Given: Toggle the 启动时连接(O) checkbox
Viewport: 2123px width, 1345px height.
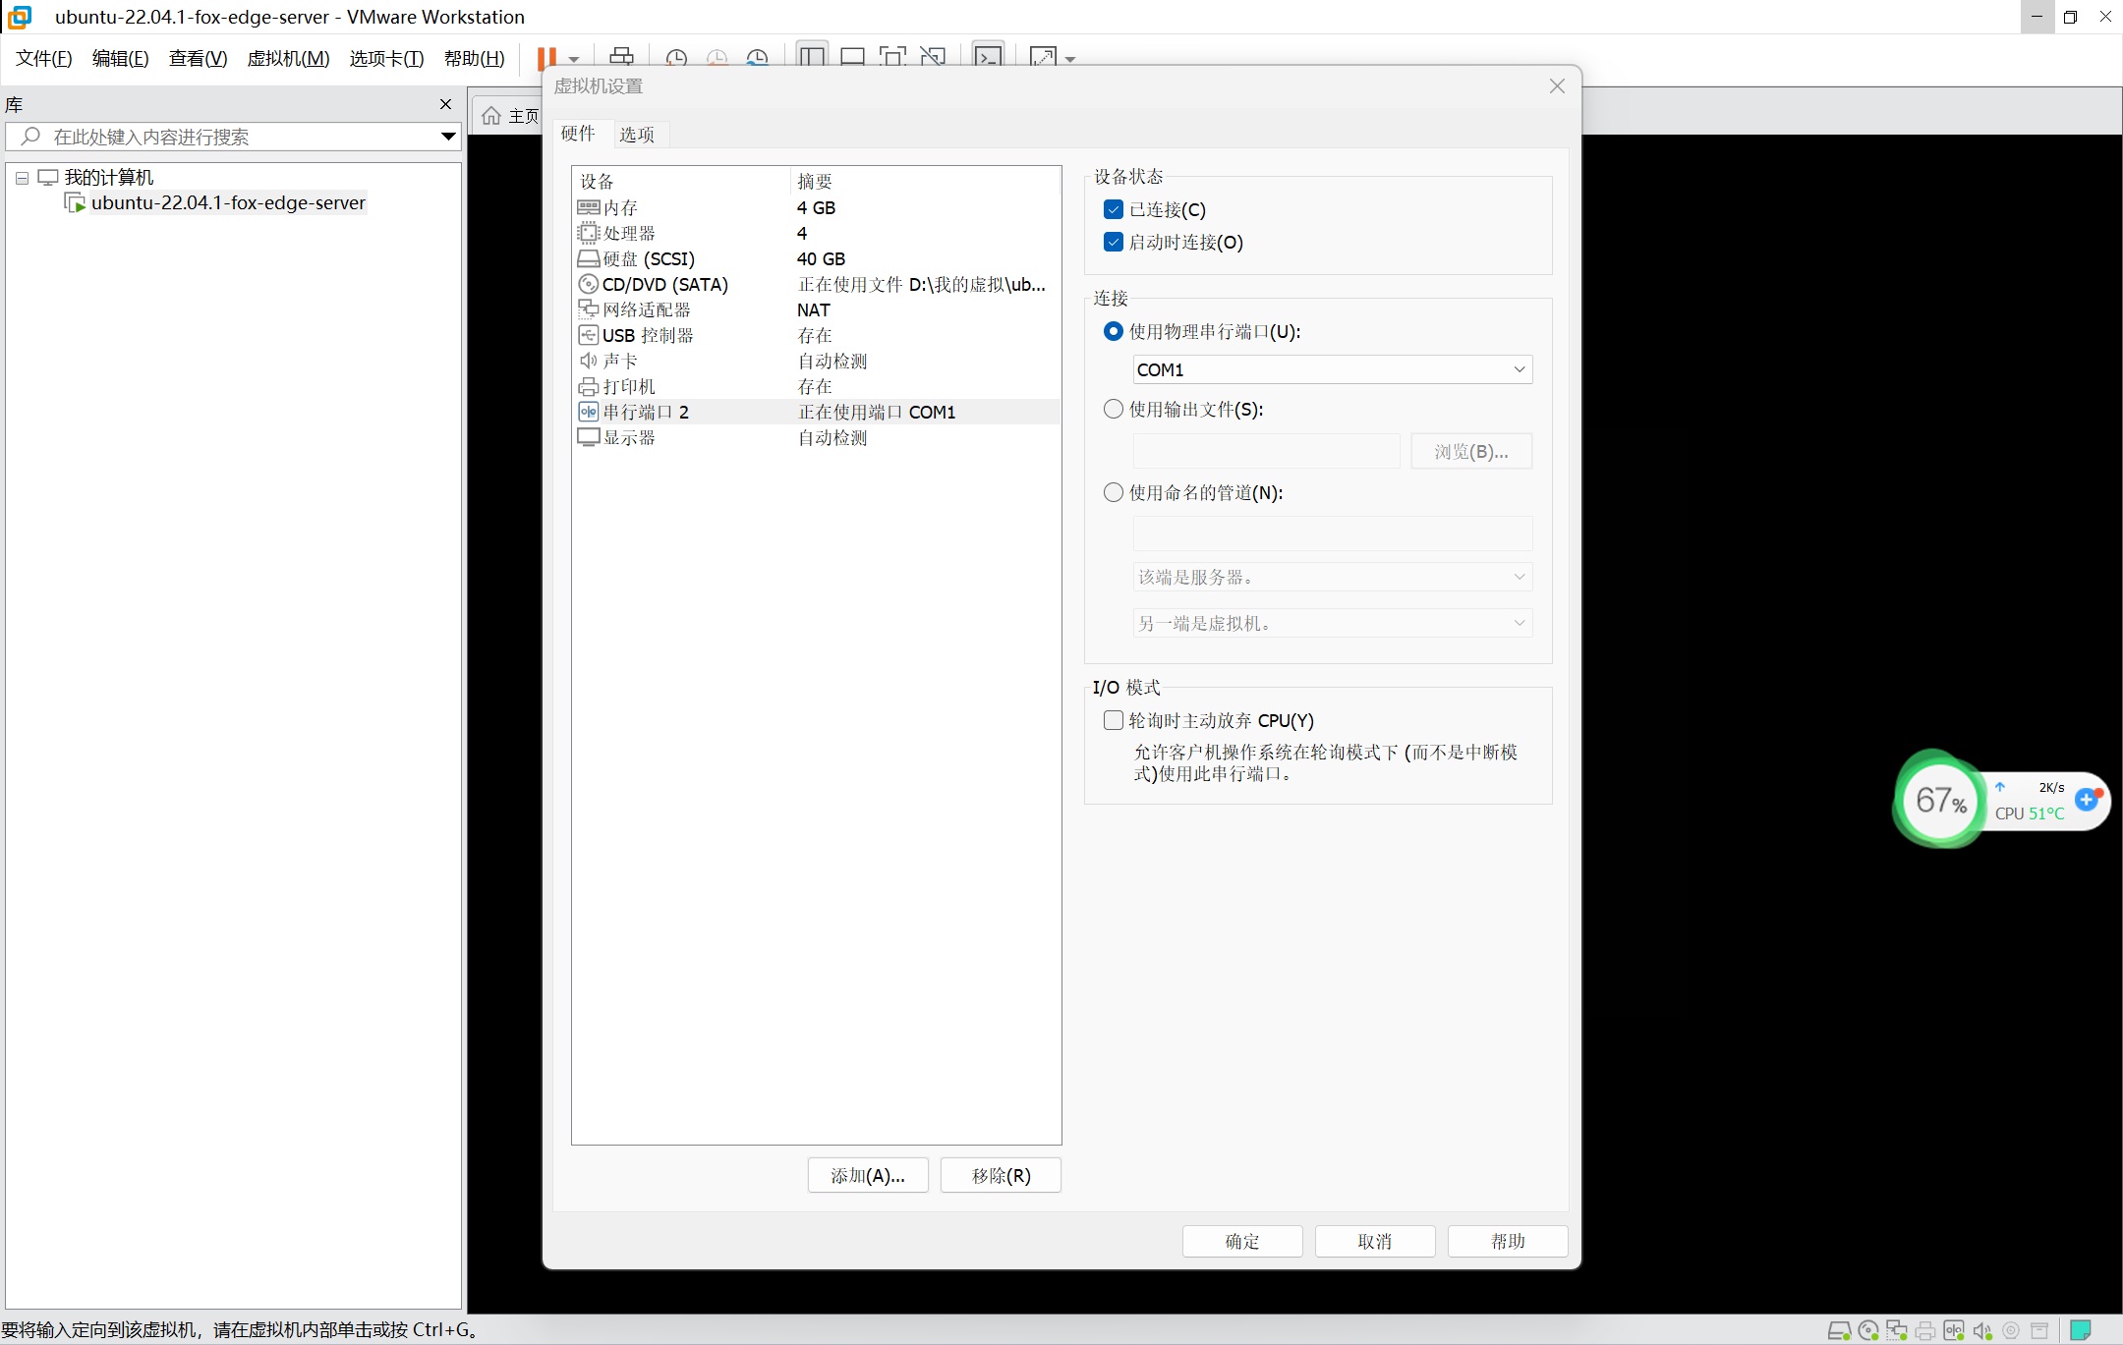Looking at the screenshot, I should [x=1114, y=242].
